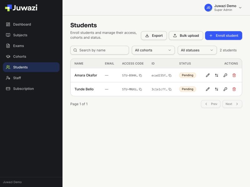Screen dimensions: 250x187
Task: Open Dashboard in the sidebar
Action: point(31,24)
